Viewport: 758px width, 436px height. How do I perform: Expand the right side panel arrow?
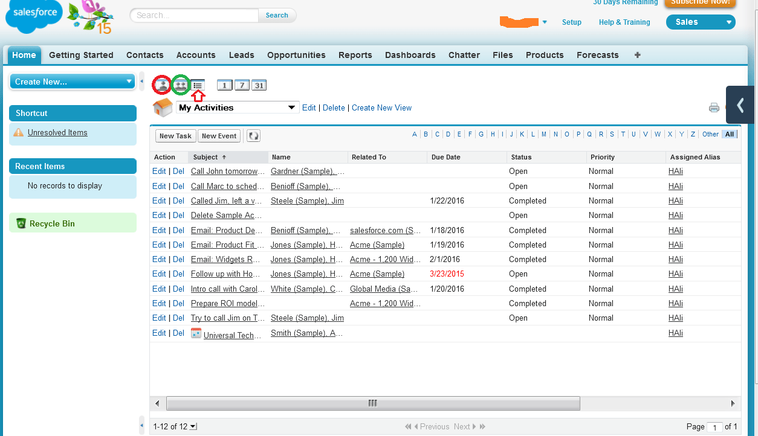coord(740,106)
